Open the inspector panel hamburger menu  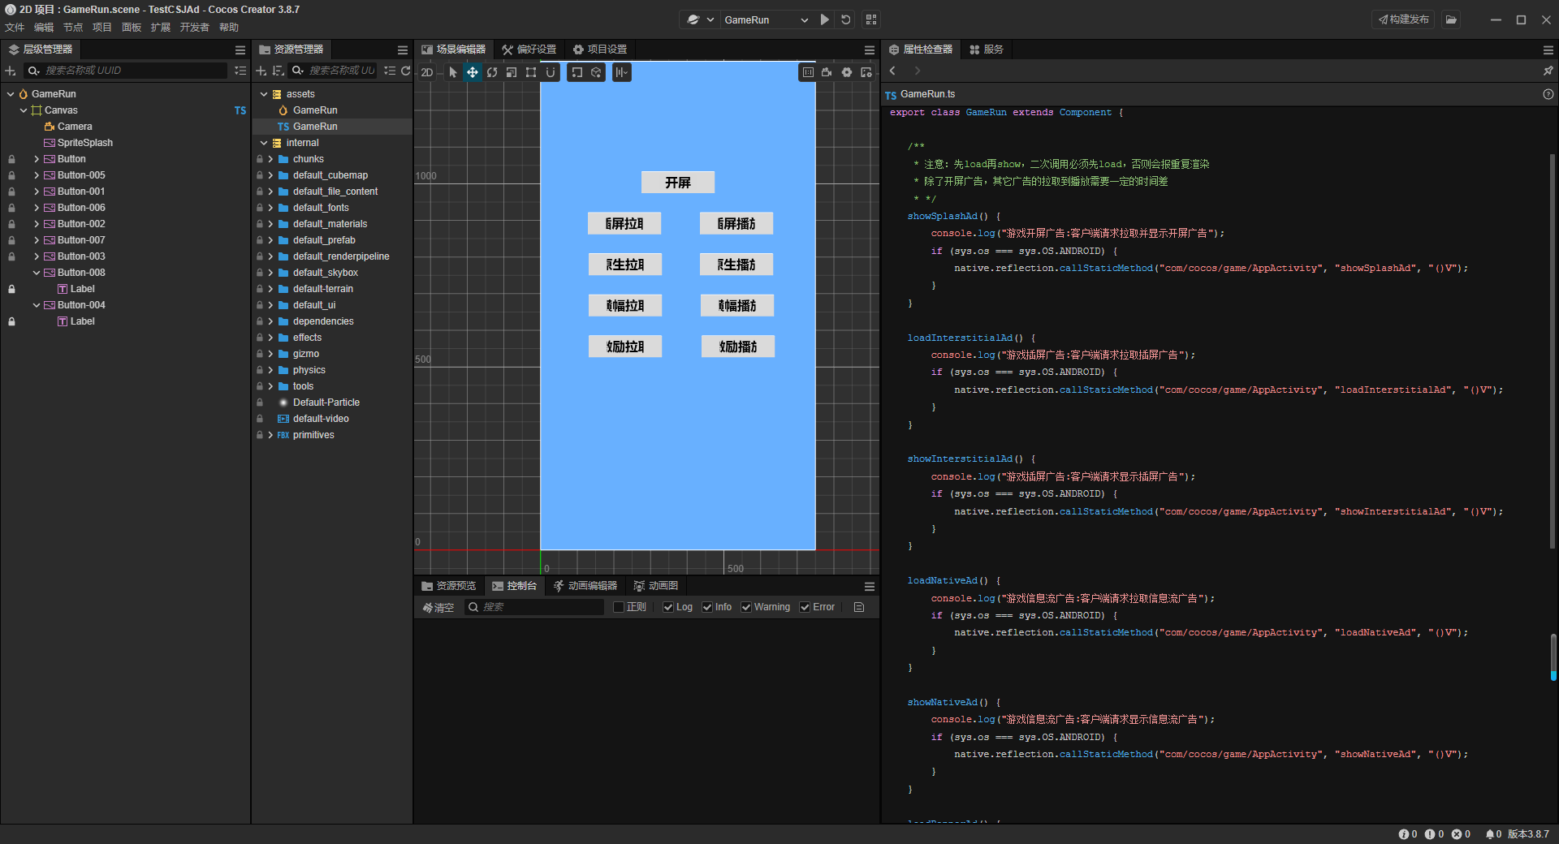coord(1548,50)
